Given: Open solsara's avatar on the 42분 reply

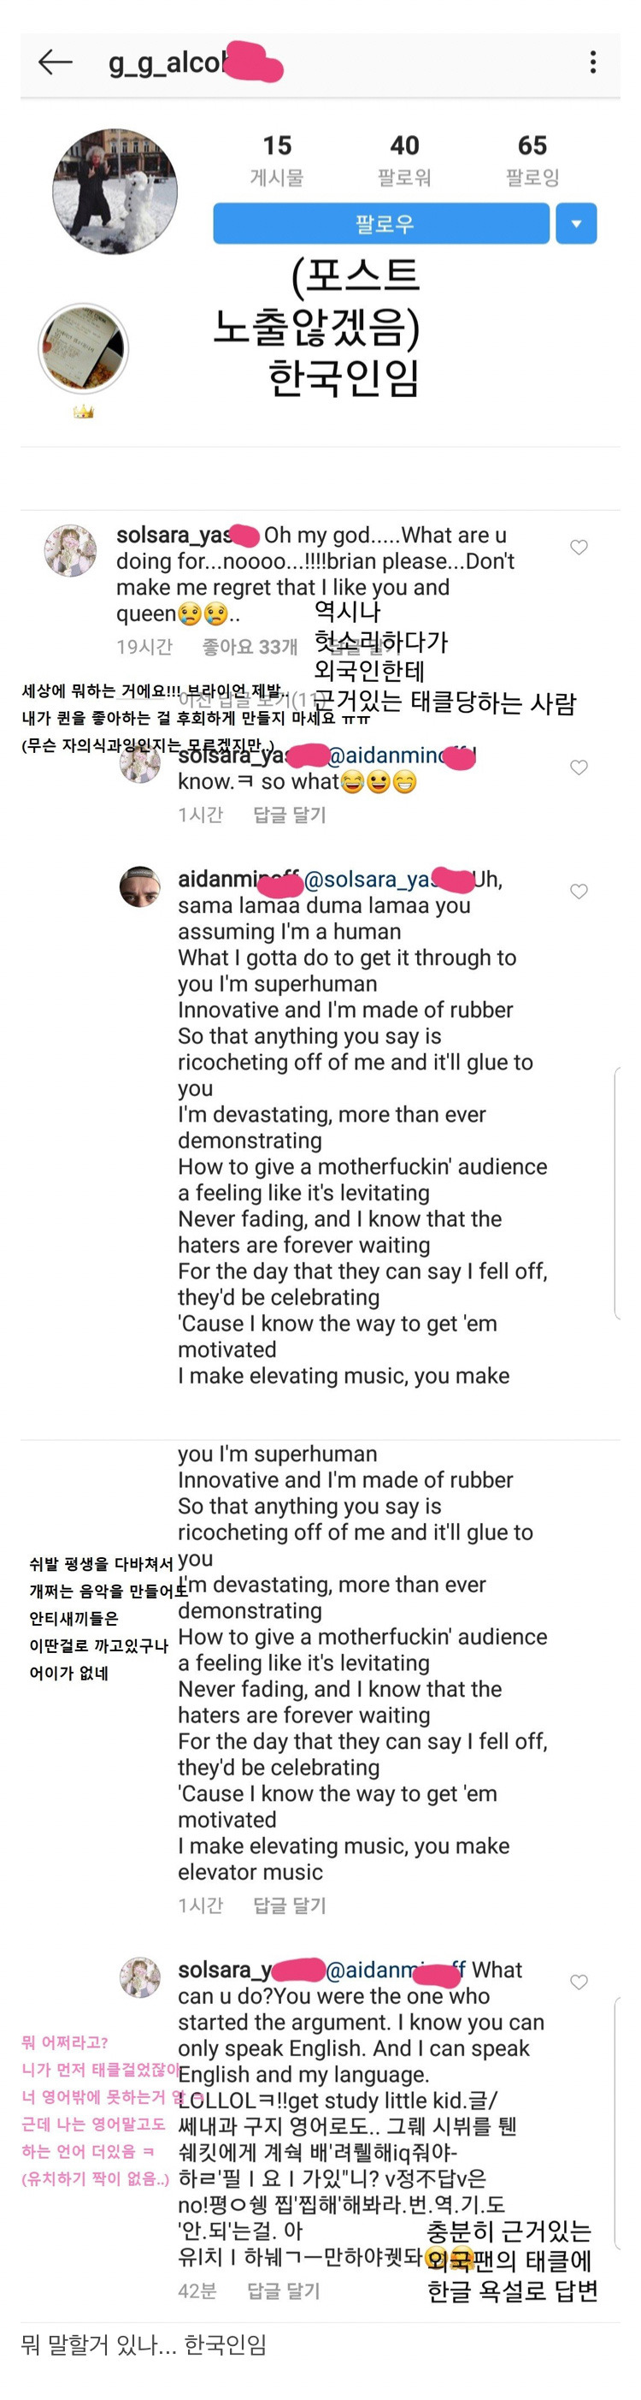Looking at the screenshot, I should point(139,1977).
